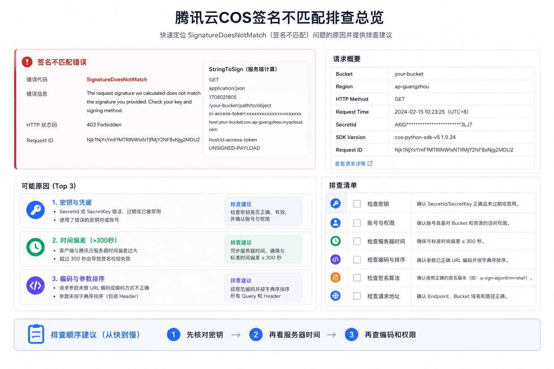Click the blue 排查建议 box about 检查密钥是否正确

[x=263, y=211]
